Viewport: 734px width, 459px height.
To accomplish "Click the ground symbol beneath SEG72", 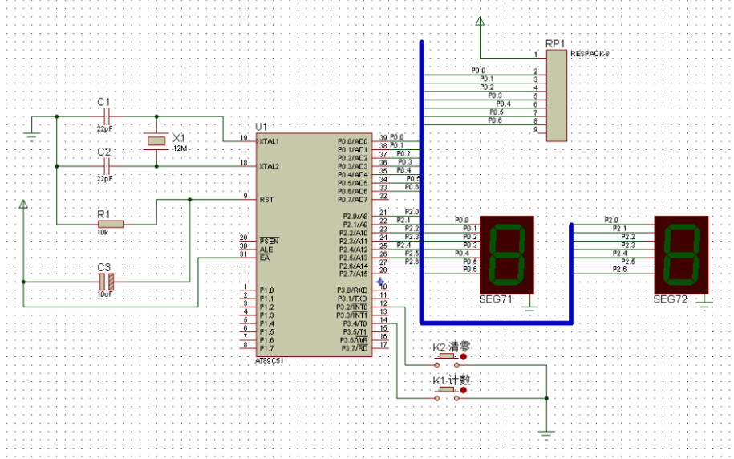I will tap(705, 303).
